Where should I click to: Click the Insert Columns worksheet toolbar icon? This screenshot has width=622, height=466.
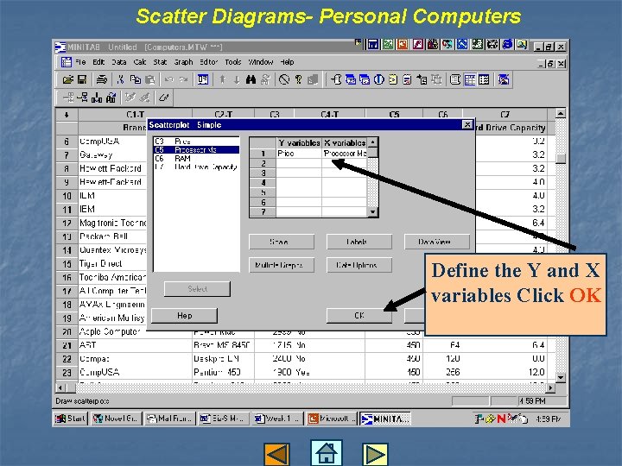point(97,97)
